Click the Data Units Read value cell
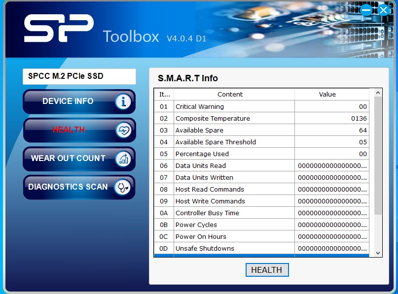 (x=332, y=166)
